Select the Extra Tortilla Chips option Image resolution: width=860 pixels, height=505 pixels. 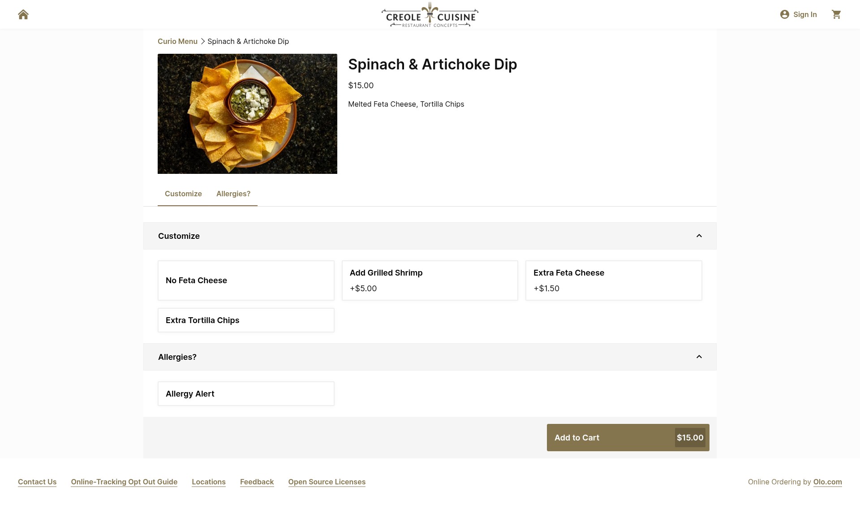[246, 320]
